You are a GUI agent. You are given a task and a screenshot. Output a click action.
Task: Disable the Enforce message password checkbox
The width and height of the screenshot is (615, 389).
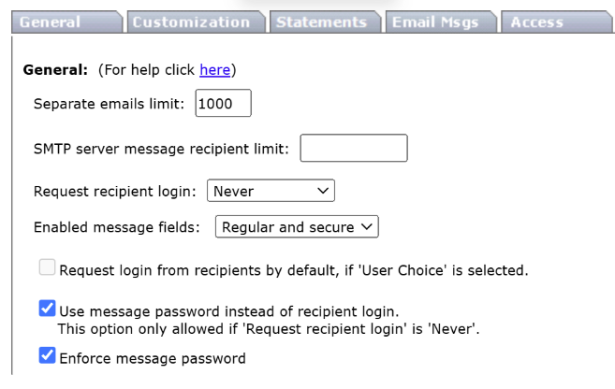coord(47,356)
